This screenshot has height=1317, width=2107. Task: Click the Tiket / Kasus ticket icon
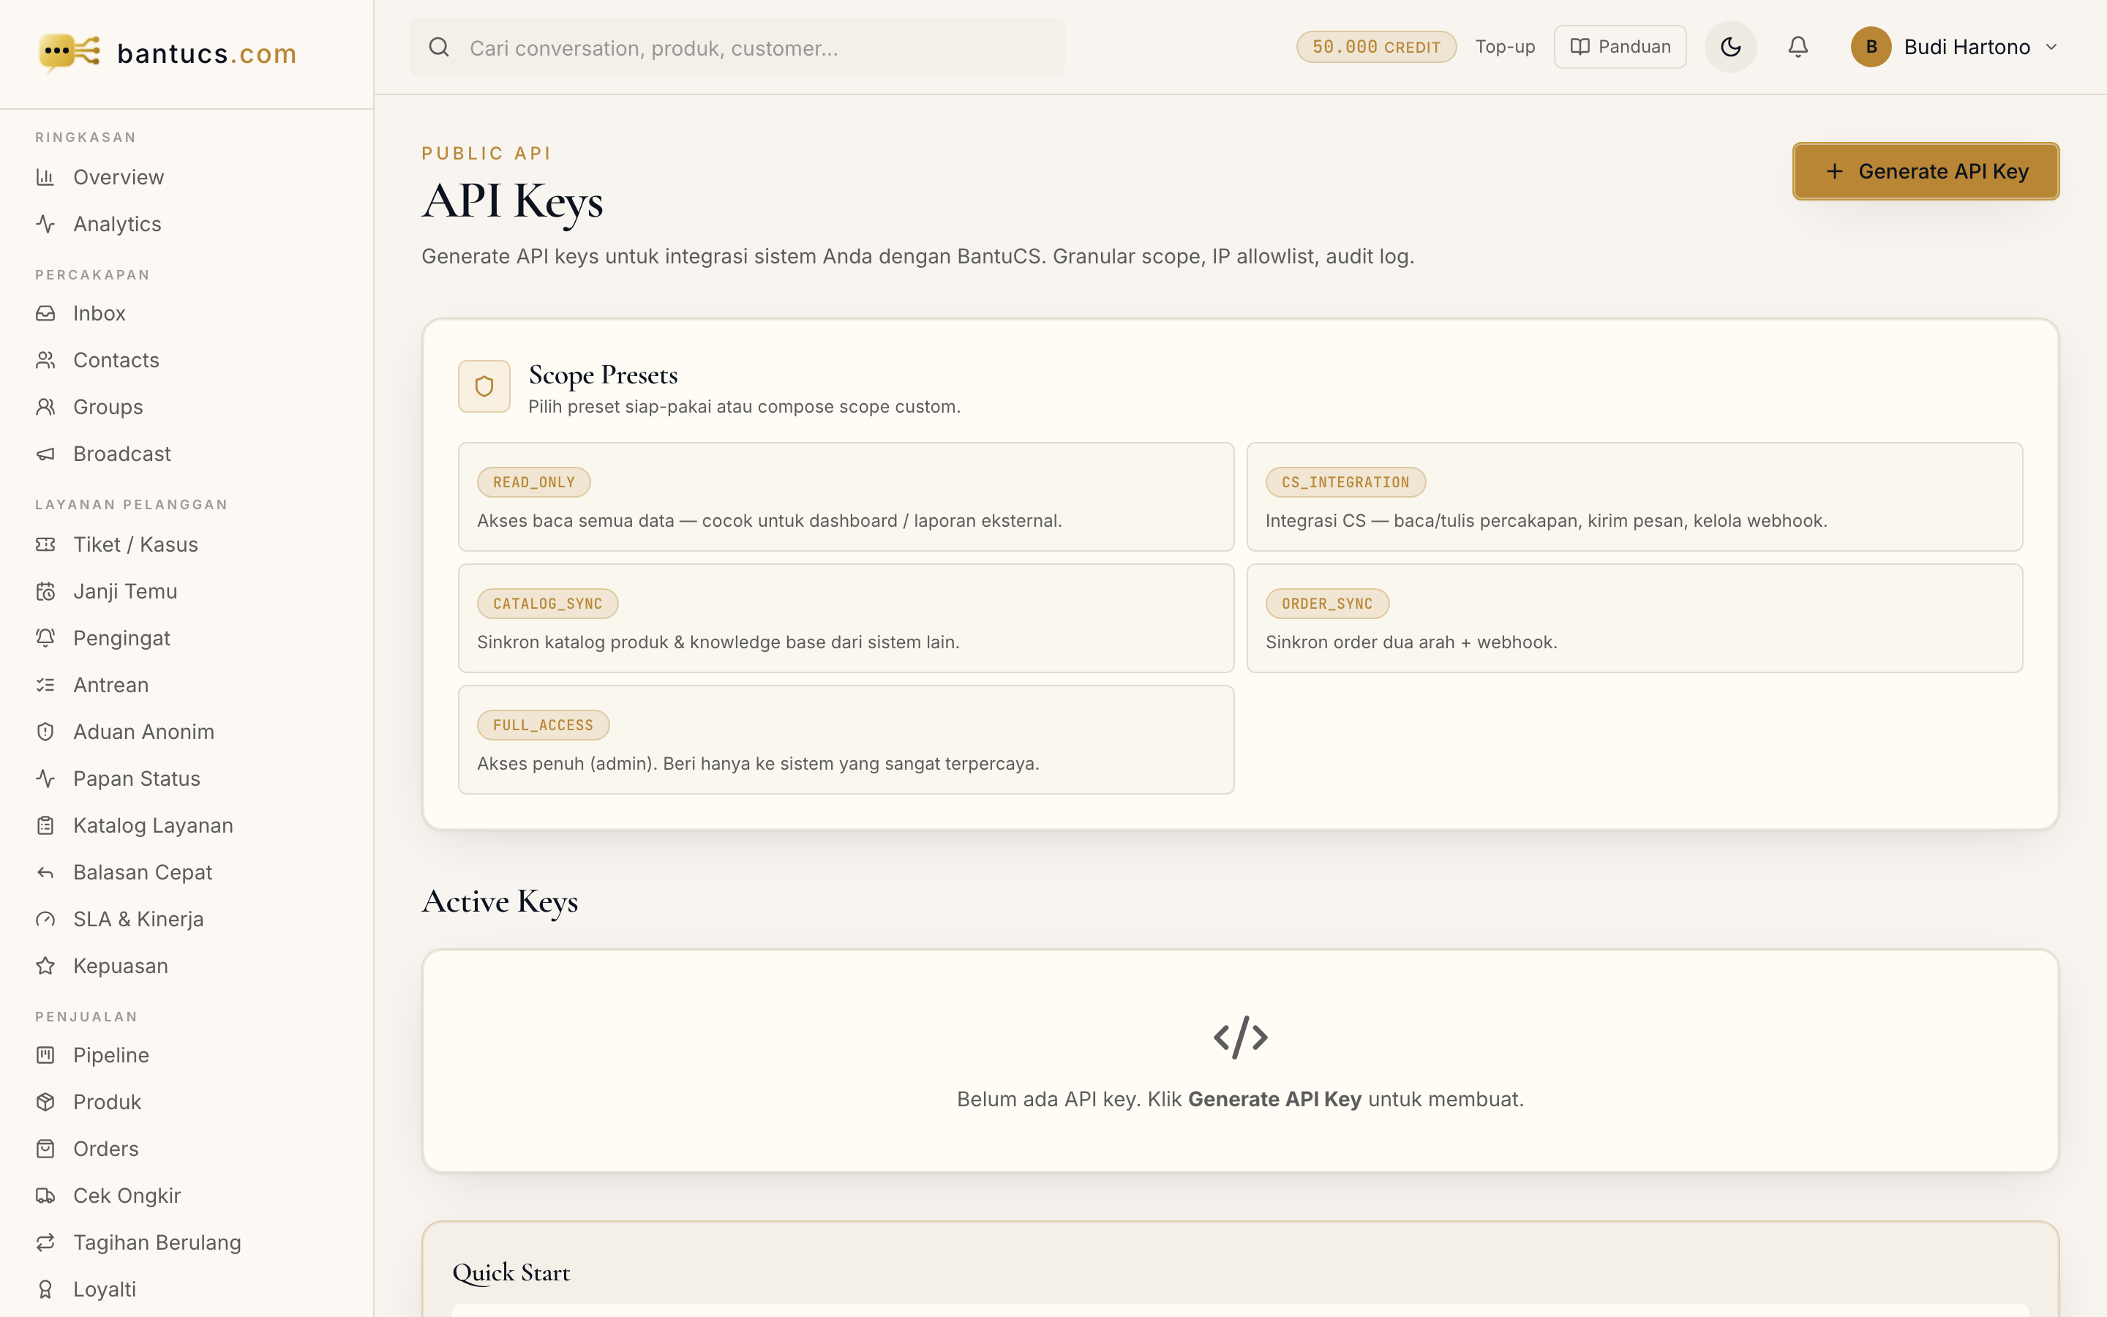tap(45, 544)
